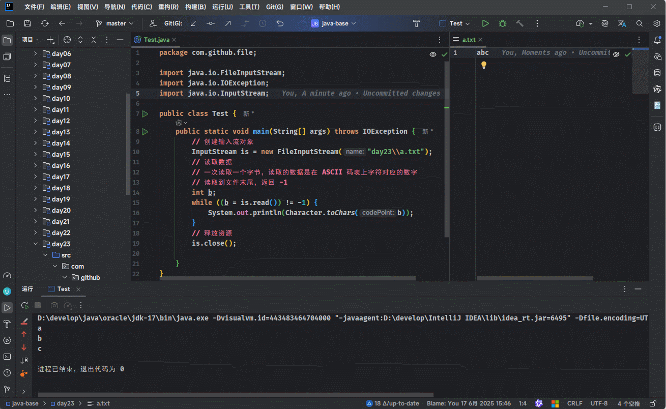Toggle crossed-eye inspection icon in a.txt editor

tap(616, 54)
